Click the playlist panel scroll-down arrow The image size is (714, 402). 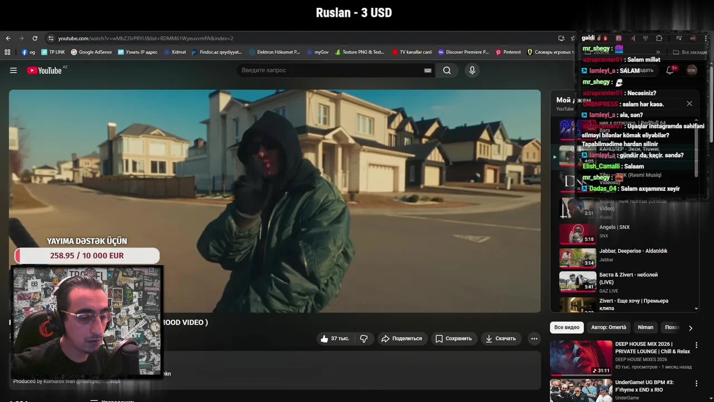[696, 309]
